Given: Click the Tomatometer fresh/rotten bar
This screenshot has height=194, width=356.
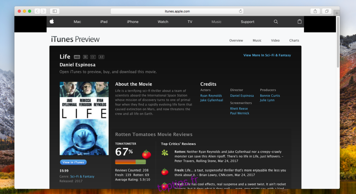Looking at the screenshot, I should (x=131, y=162).
